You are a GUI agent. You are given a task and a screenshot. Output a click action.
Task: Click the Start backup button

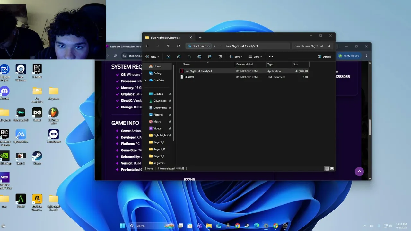(x=199, y=46)
